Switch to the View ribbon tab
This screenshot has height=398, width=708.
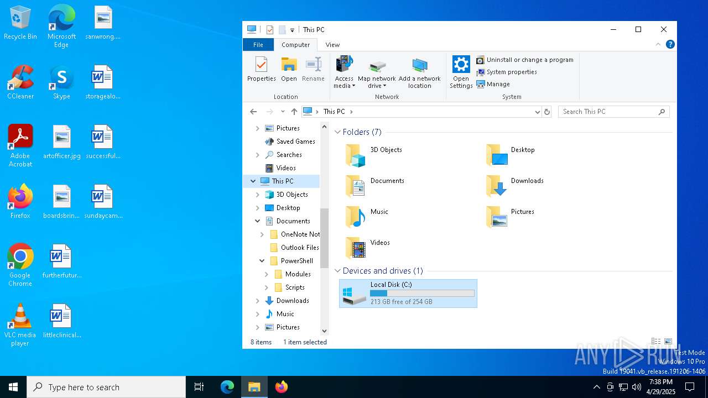point(332,45)
